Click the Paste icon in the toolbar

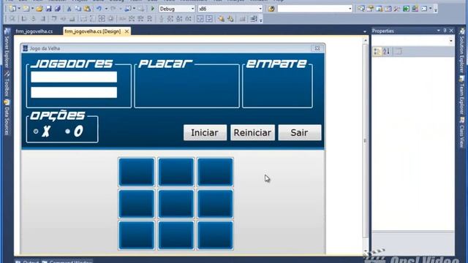(x=87, y=9)
